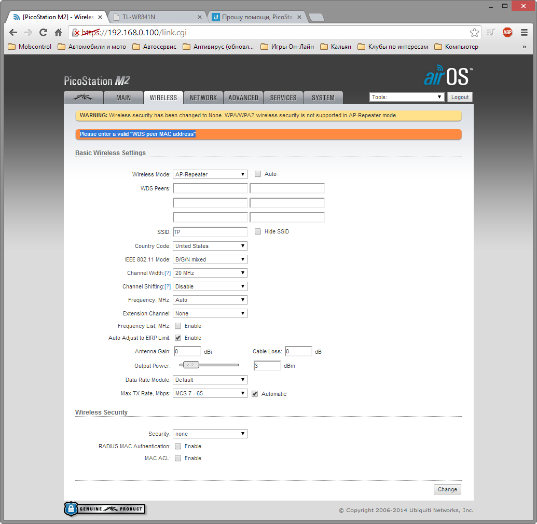Switch to the SYSTEM tab
Screen dimensions: 537x524
coord(323,97)
